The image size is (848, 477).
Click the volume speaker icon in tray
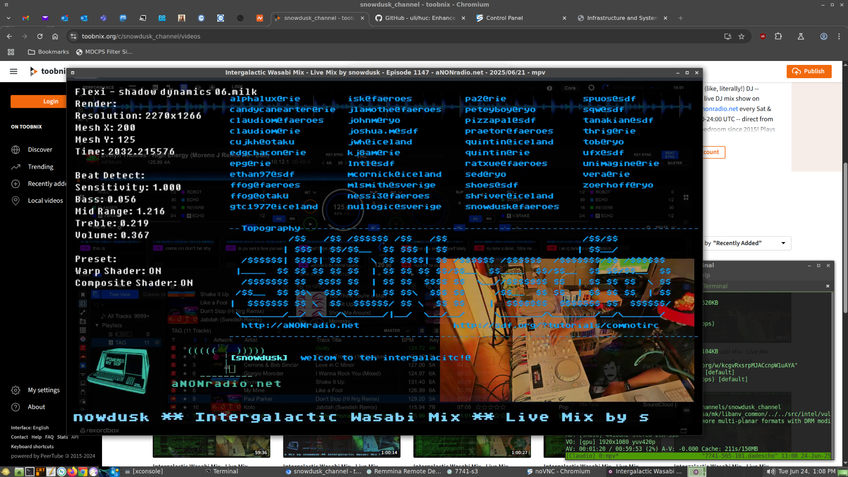pyautogui.click(x=771, y=471)
